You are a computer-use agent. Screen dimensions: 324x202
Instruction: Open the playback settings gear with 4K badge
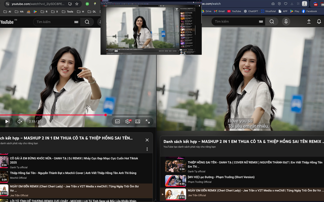click(x=127, y=121)
